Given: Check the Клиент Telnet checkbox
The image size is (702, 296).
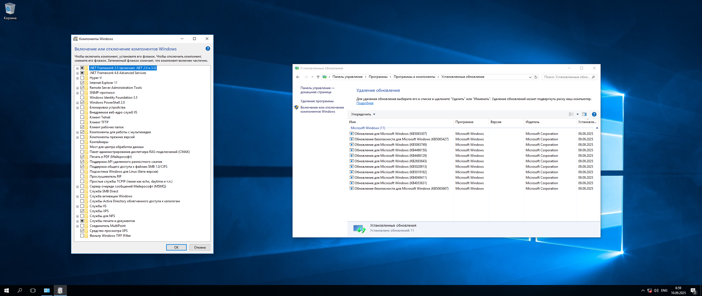Looking at the screenshot, I should 82,117.
